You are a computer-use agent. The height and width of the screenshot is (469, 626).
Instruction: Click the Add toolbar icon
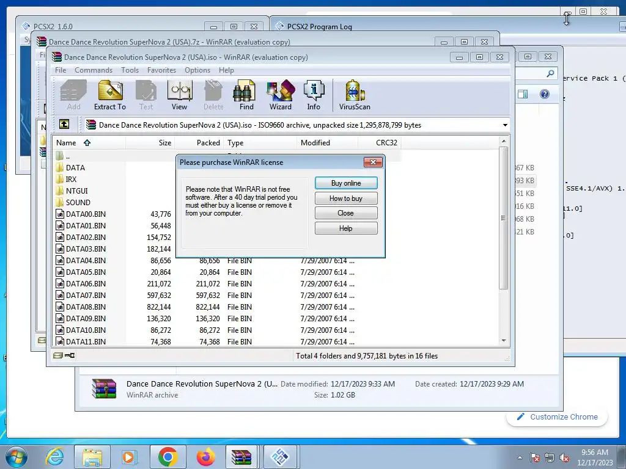point(73,95)
